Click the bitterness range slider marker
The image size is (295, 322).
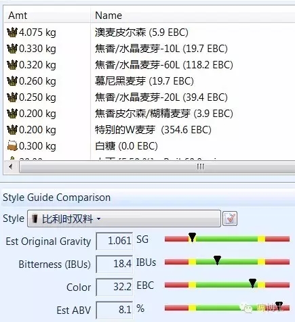[217, 260]
